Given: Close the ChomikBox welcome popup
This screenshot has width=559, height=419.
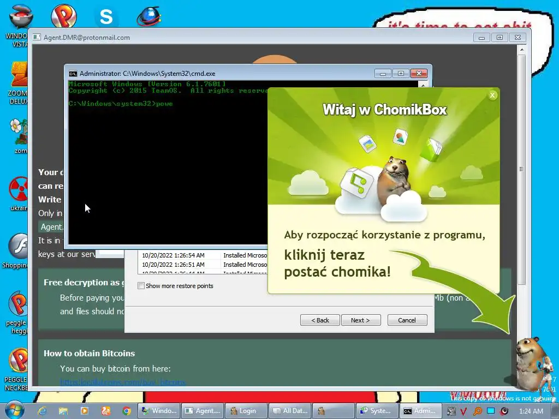Looking at the screenshot, I should tap(492, 95).
